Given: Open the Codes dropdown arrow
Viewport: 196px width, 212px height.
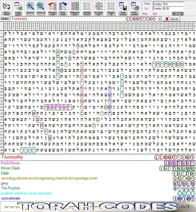Looking at the screenshot, I should (160, 19).
